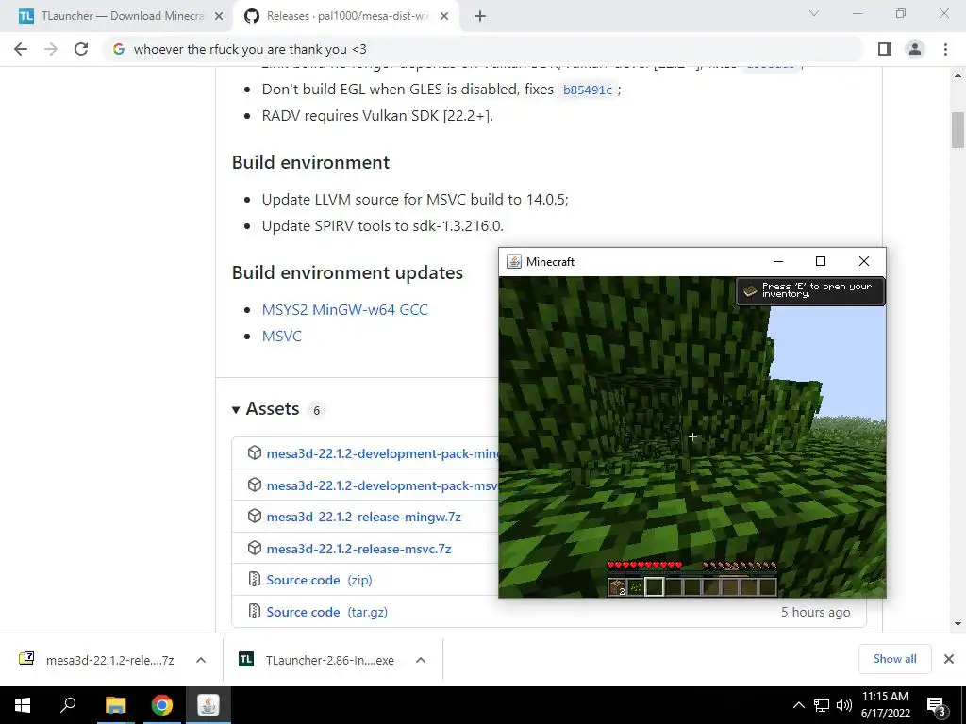Select the highlighted third hotbar slot
Image resolution: width=966 pixels, height=724 pixels.
[x=655, y=586]
